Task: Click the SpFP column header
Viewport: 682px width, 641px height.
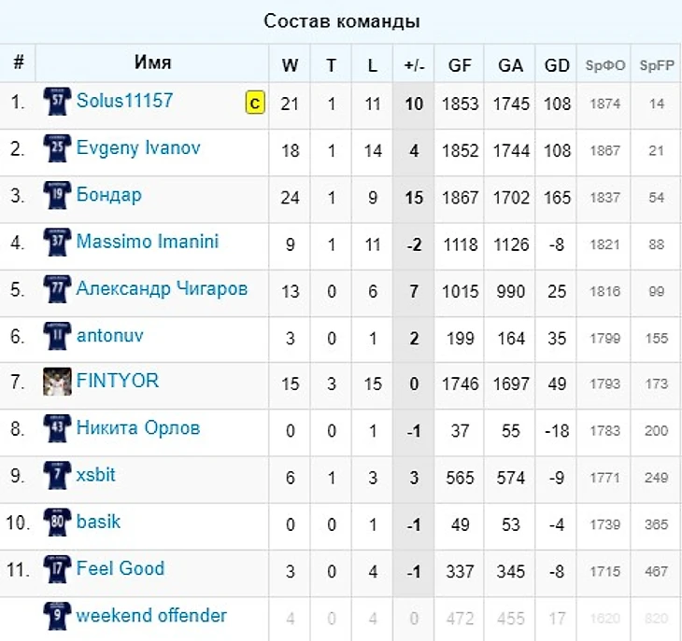Action: [656, 65]
